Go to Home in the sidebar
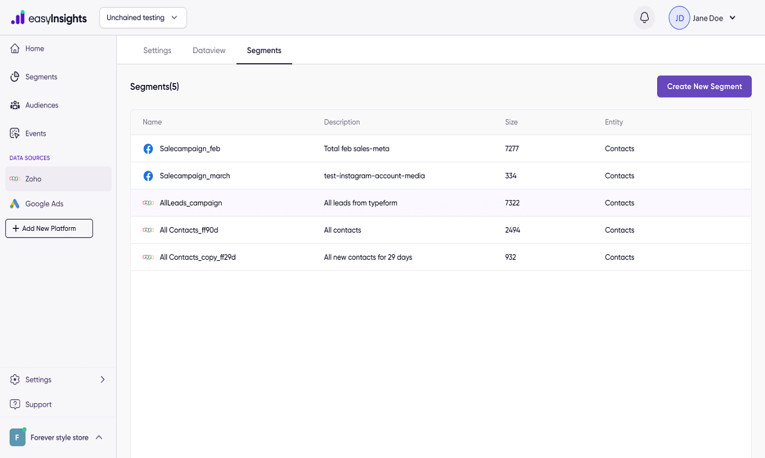The height and width of the screenshot is (458, 765). [34, 49]
